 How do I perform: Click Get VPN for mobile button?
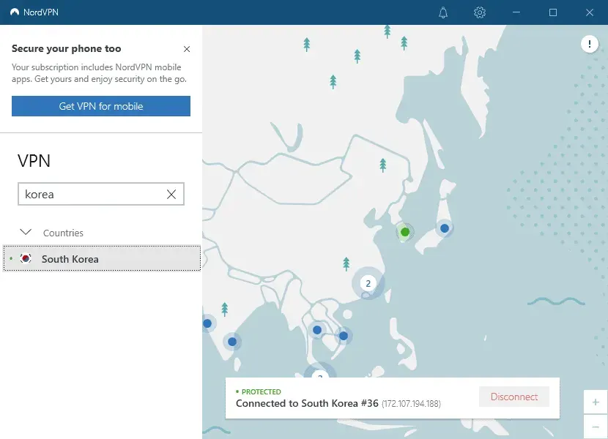(101, 106)
